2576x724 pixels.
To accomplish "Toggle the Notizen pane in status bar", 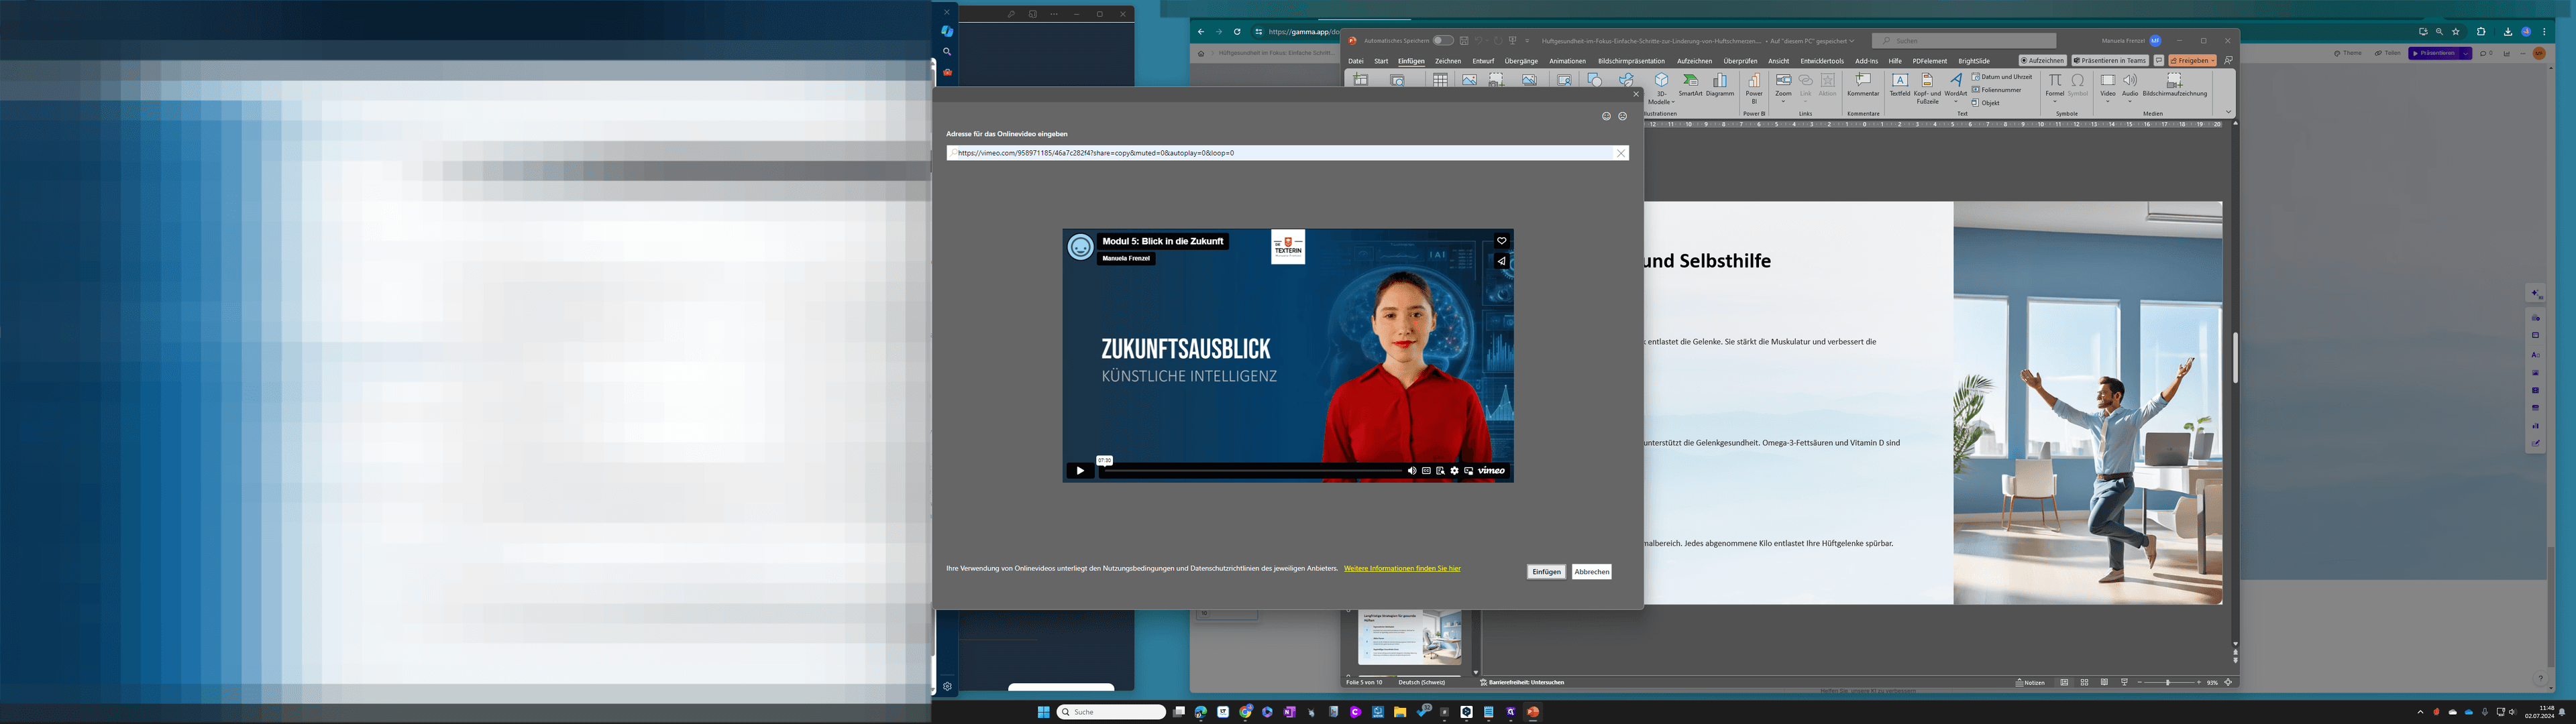I will click(2030, 682).
